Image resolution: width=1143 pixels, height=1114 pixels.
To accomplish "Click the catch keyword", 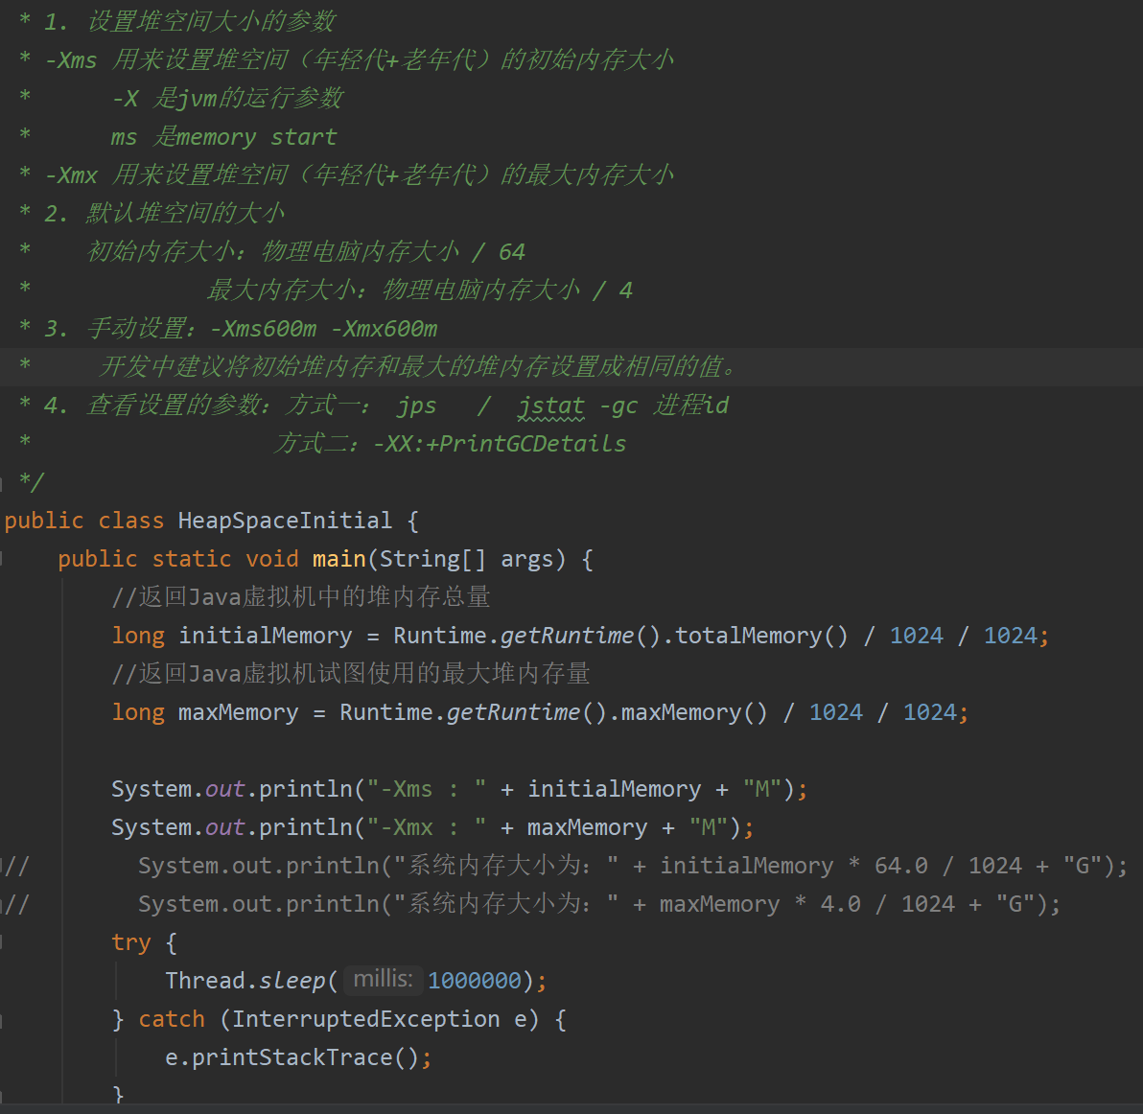I will 172,1019.
